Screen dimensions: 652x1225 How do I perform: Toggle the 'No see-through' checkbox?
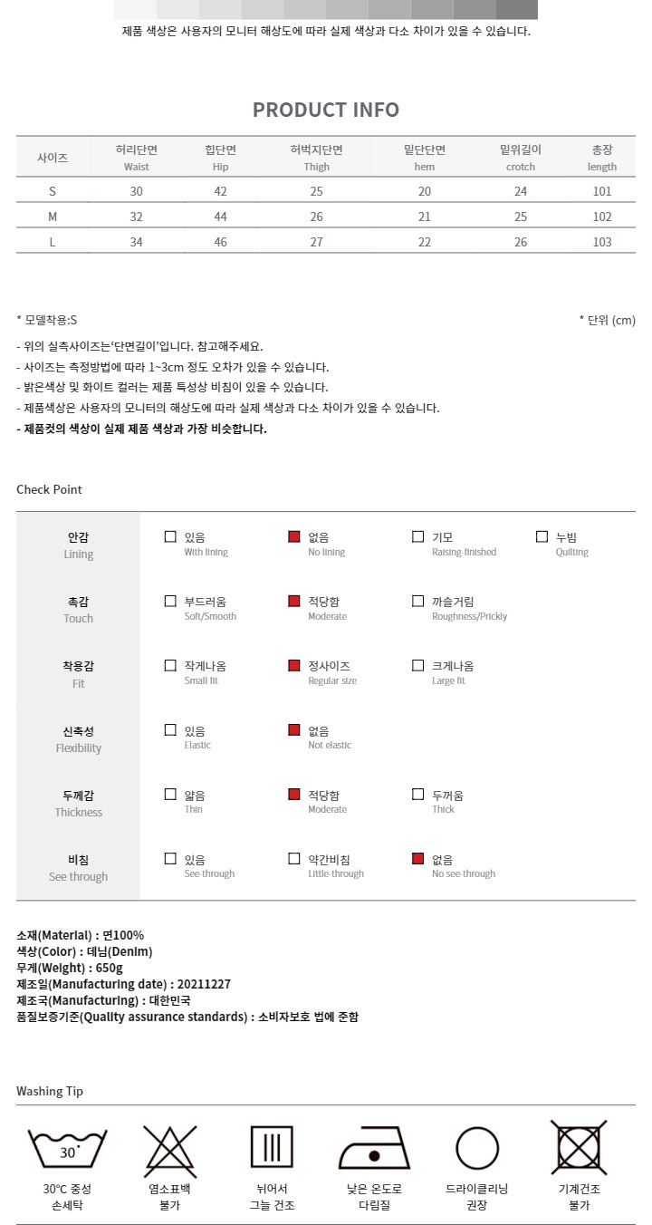click(x=418, y=859)
